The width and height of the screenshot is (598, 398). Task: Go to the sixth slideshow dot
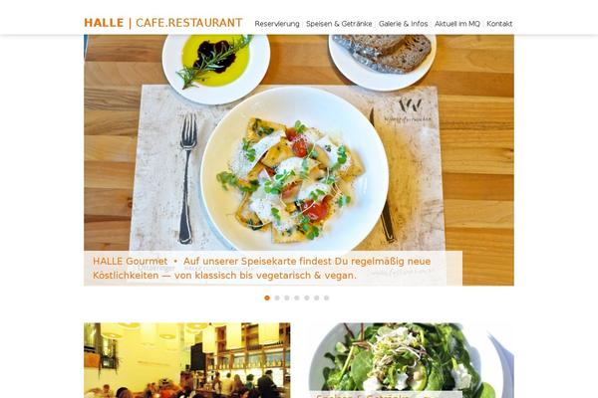tap(317, 298)
